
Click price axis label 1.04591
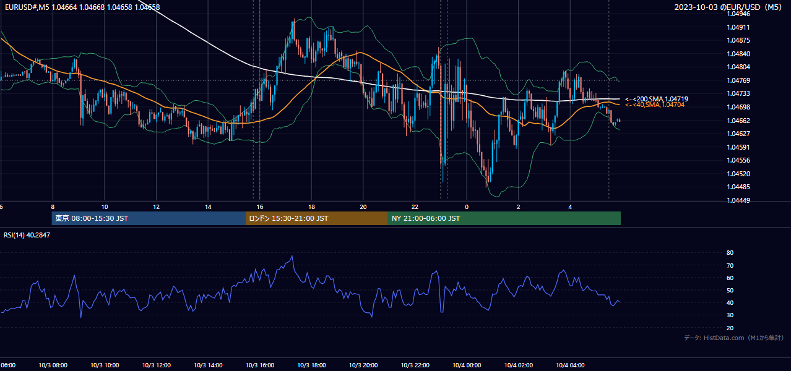(x=738, y=147)
